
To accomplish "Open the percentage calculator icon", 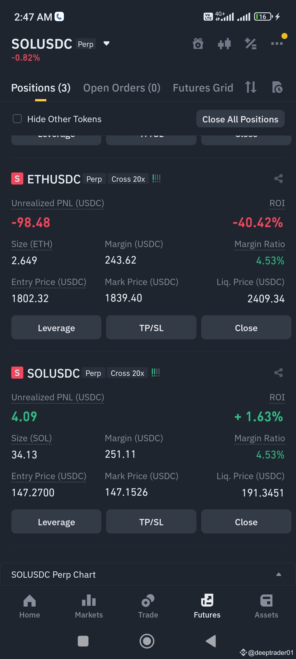I will tap(251, 44).
